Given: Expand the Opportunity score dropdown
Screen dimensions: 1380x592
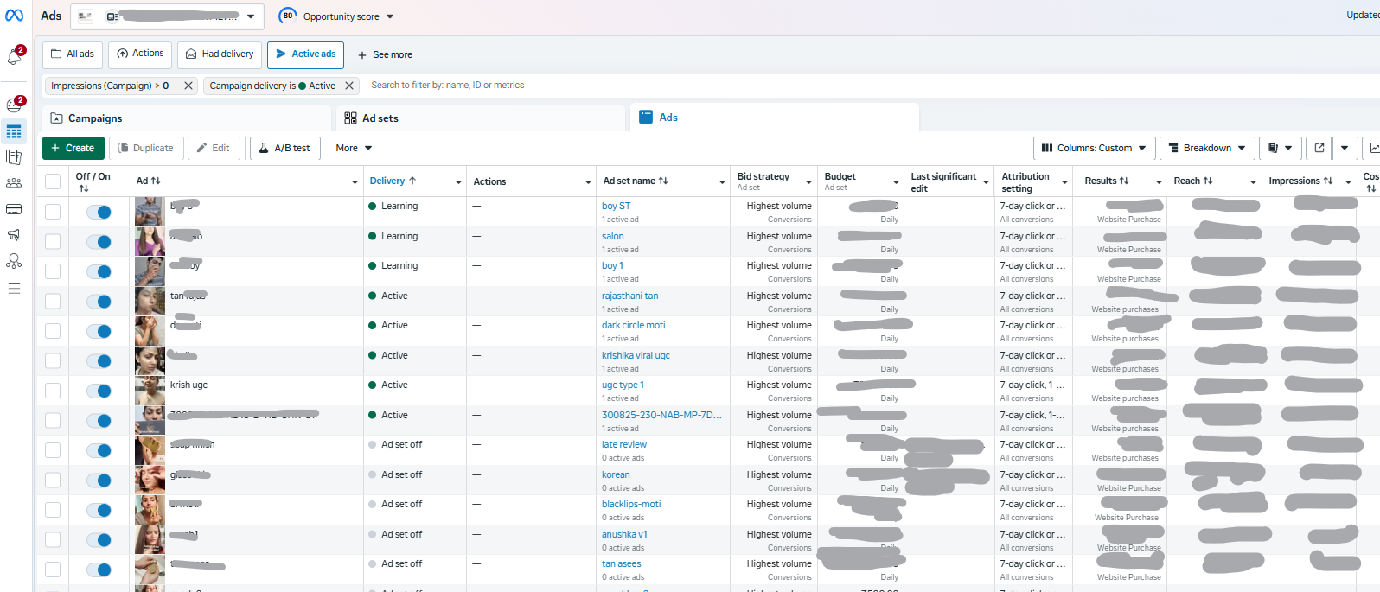Looking at the screenshot, I should (390, 16).
